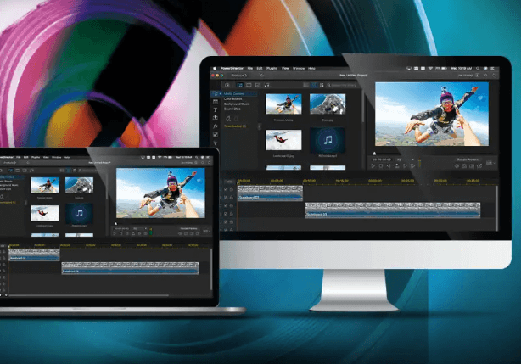Viewport: 521px width, 364px height.
Task: Toggle second track's enable checkbox on monitor timeline
Action: click(x=226, y=198)
